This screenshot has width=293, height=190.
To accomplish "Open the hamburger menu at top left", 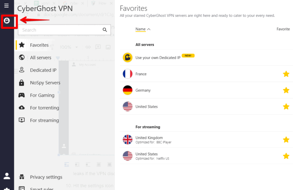I will point(6,6).
